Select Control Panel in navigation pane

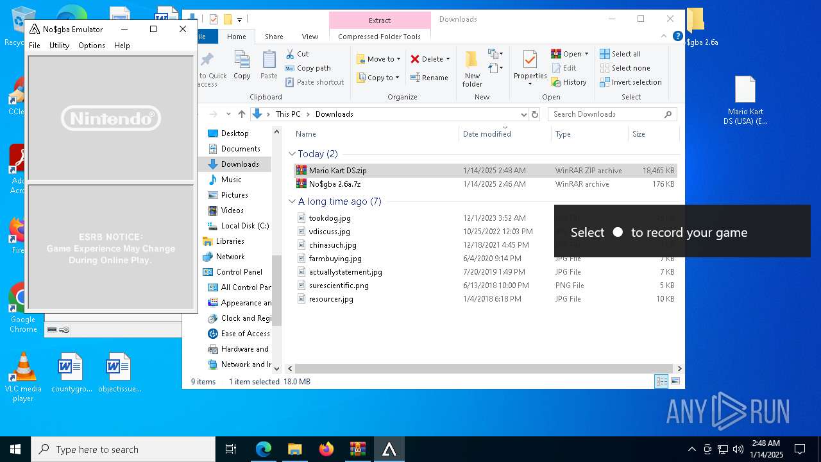click(239, 272)
